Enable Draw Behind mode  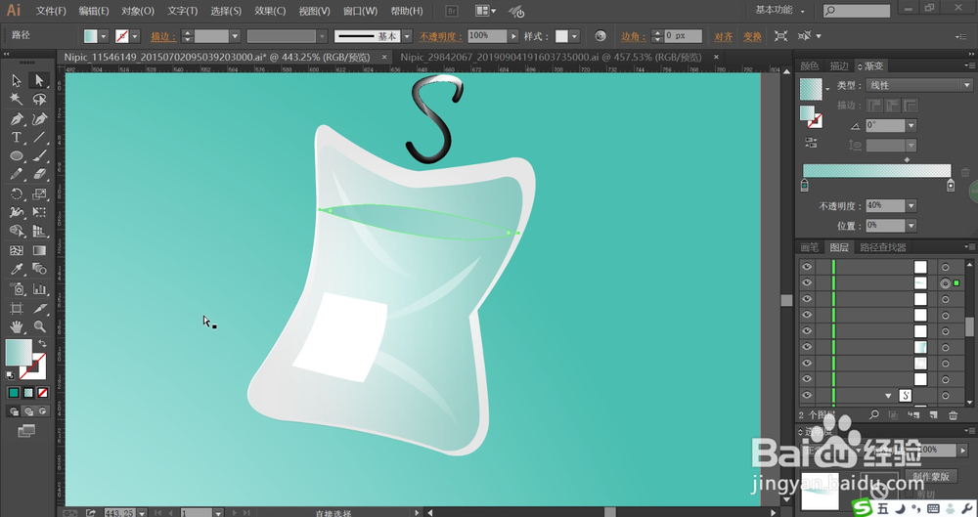28,411
